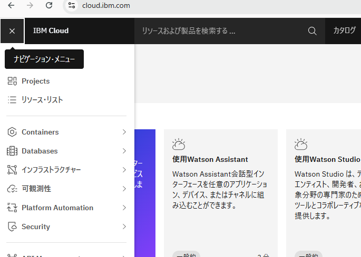Select リソース・リスト in navigation menu
The width and height of the screenshot is (361, 257).
click(42, 100)
